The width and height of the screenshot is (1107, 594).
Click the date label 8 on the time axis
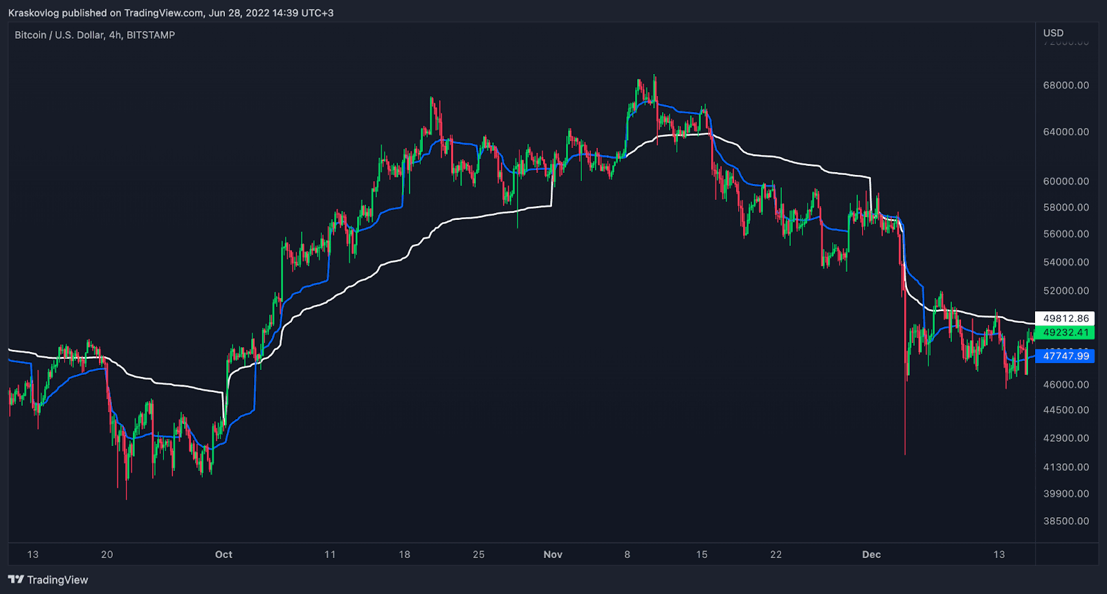pos(628,555)
